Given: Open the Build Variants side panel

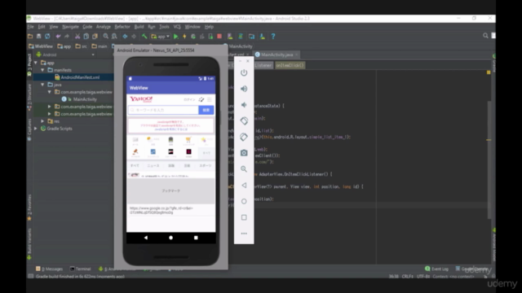Looking at the screenshot, I should 29,244.
